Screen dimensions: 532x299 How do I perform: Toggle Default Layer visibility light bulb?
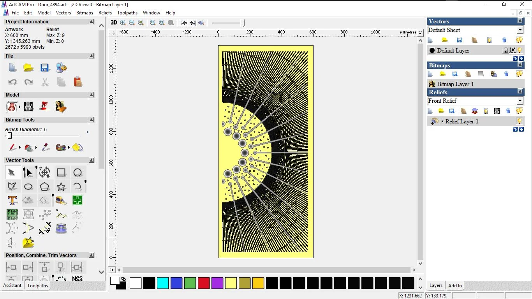tap(520, 50)
